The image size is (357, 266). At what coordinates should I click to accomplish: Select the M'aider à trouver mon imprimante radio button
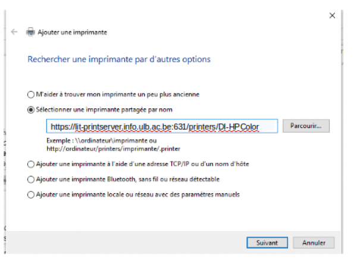pyautogui.click(x=30, y=94)
